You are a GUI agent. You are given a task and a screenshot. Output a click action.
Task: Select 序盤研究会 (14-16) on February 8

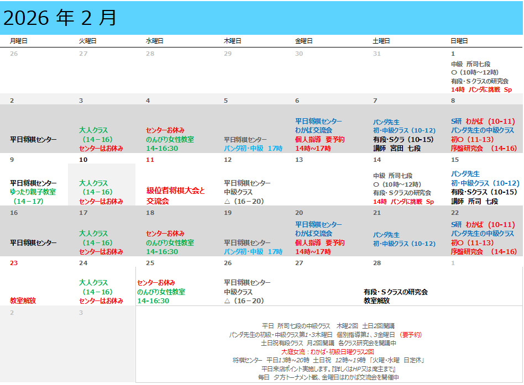pyautogui.click(x=484, y=149)
